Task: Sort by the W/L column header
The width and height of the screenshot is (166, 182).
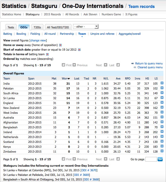Action: pyautogui.click(x=106, y=78)
